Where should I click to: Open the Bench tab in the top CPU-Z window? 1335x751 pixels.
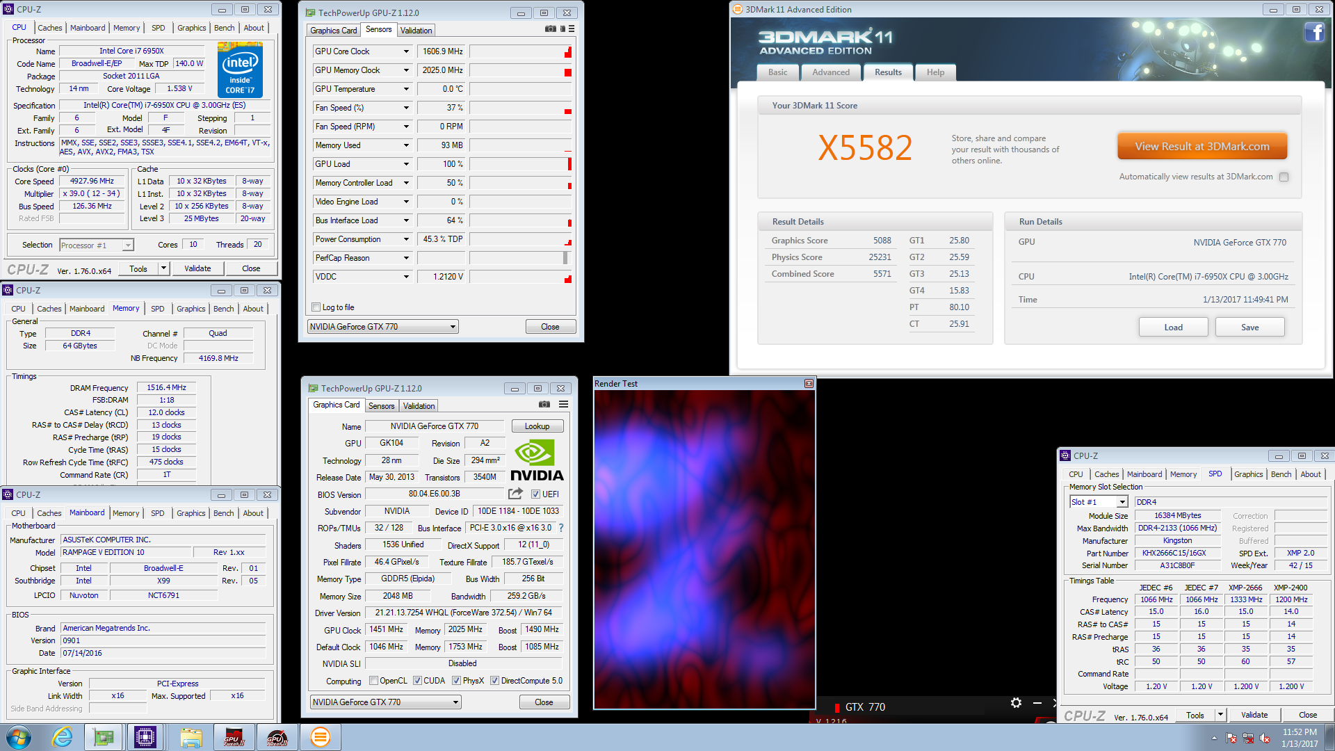[224, 28]
